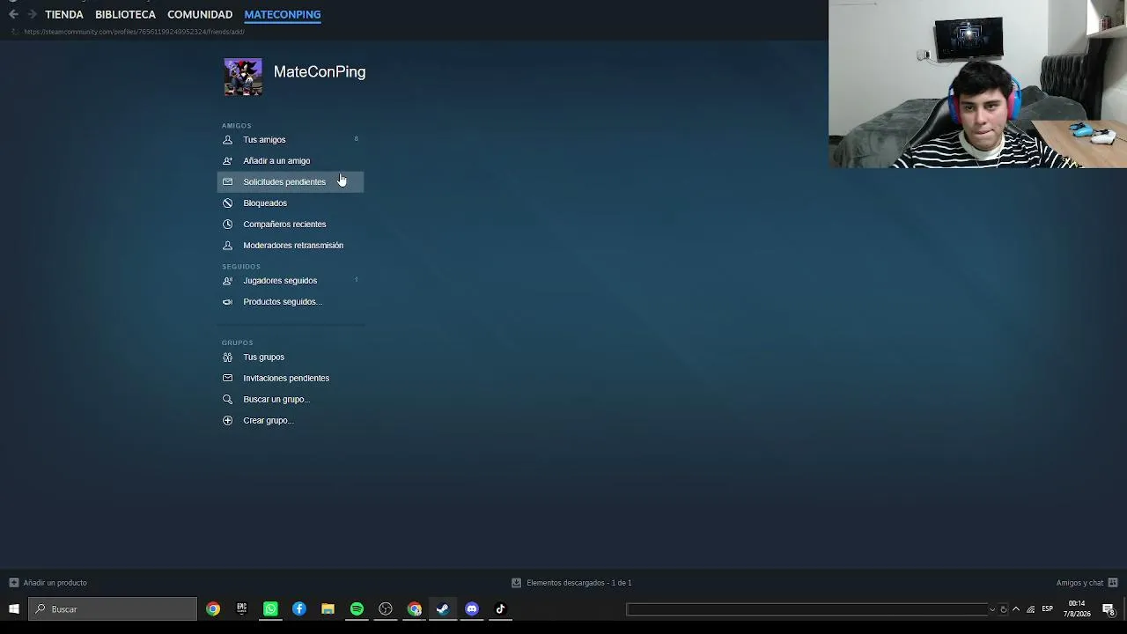Click the group icon beside Tus grupos
This screenshot has height=634, width=1127.
point(227,357)
